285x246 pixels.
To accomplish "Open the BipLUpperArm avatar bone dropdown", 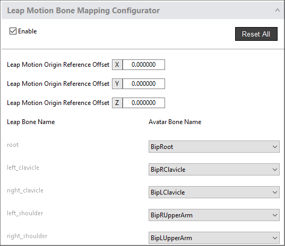I will pyautogui.click(x=214, y=238).
